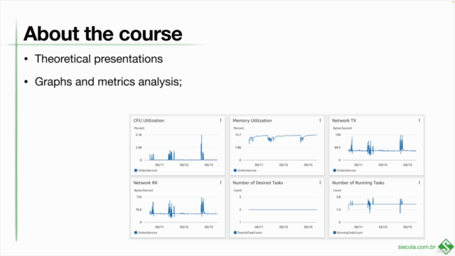This screenshot has height=256, width=455.
Task: Select the Memory Utilization chart title
Action: [252, 120]
